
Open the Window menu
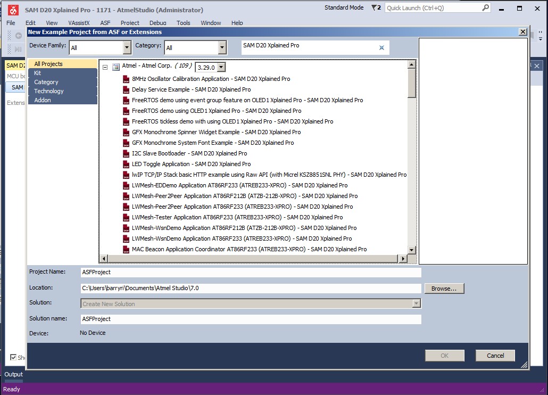(211, 23)
